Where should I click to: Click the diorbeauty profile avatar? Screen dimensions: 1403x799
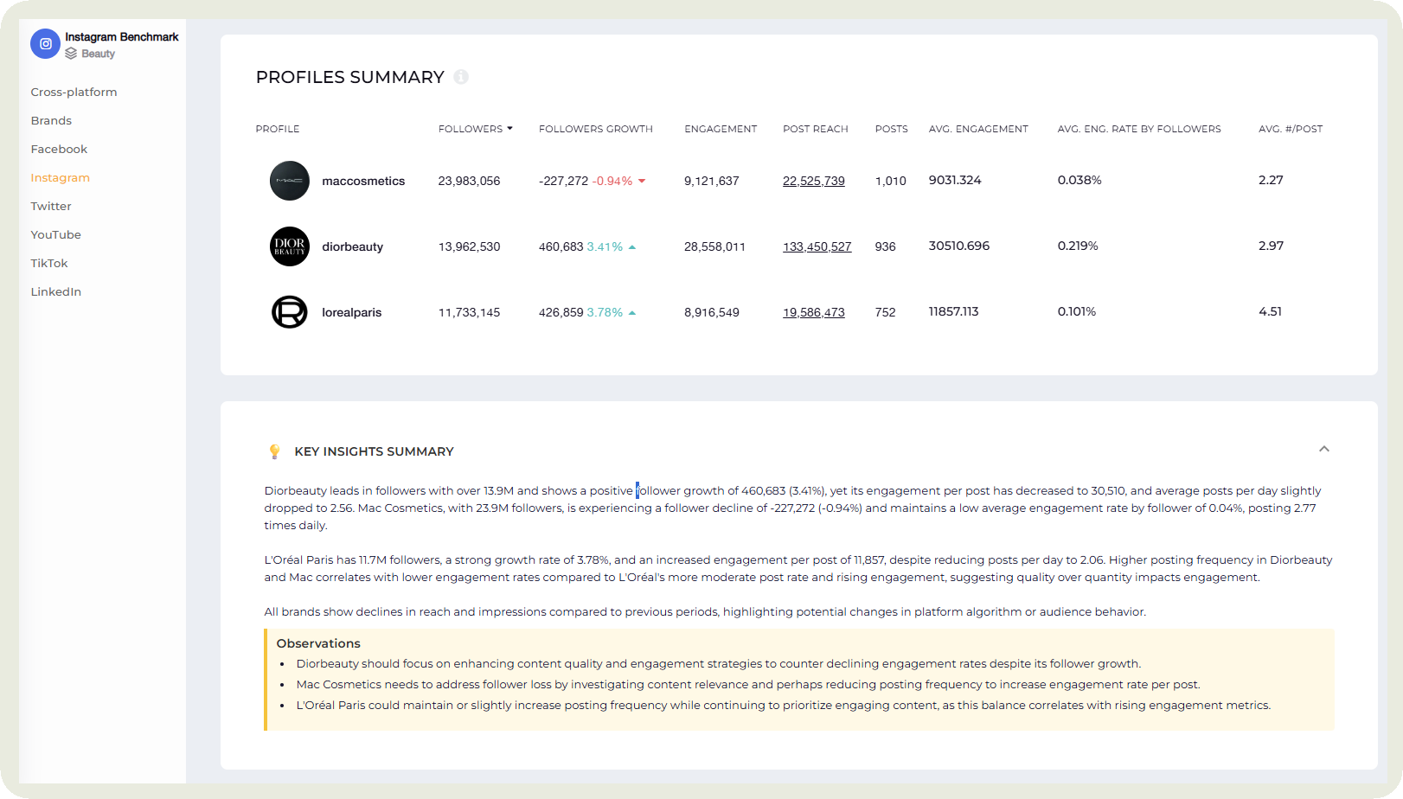coord(290,246)
